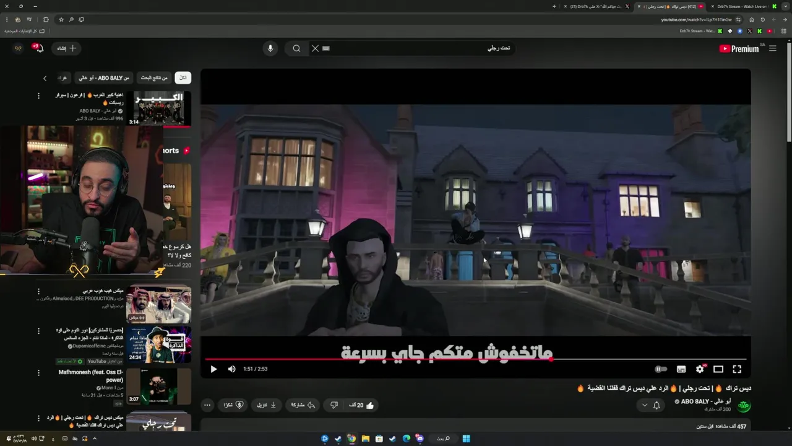This screenshot has height=446, width=792.
Task: Show more filter chips with arrow
Action: coord(45,78)
